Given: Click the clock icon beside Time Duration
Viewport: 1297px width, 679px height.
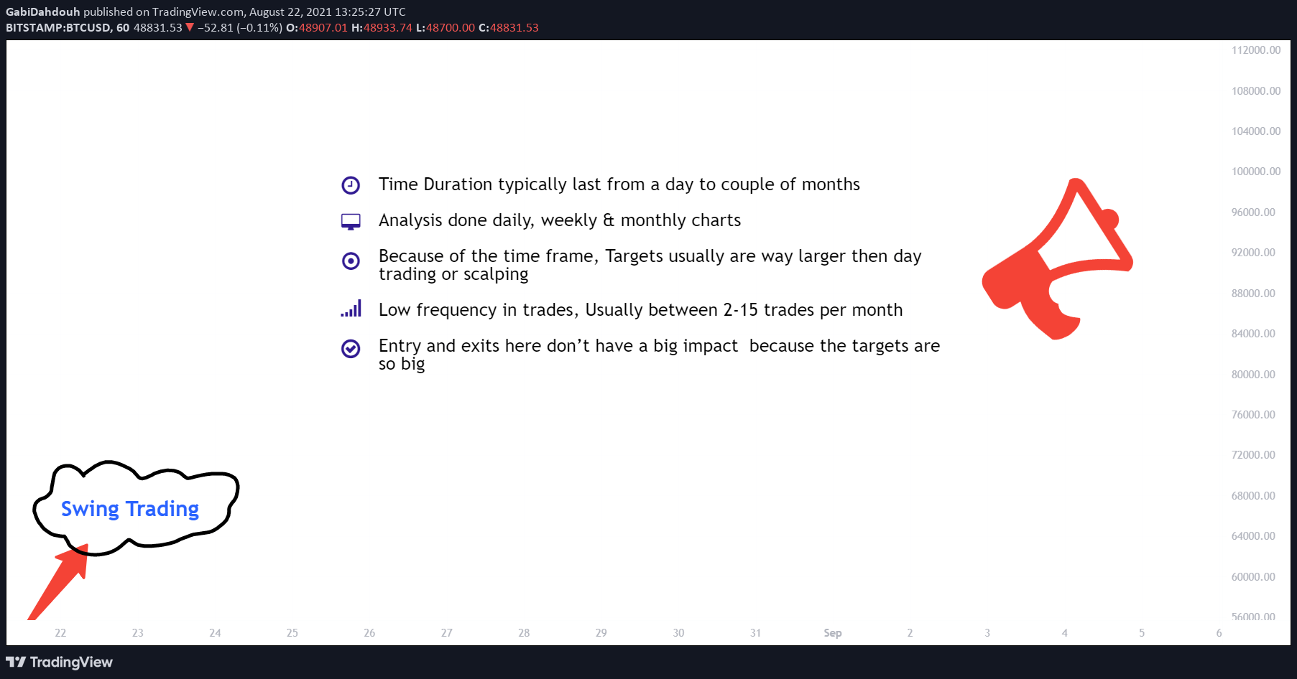Looking at the screenshot, I should click(351, 185).
